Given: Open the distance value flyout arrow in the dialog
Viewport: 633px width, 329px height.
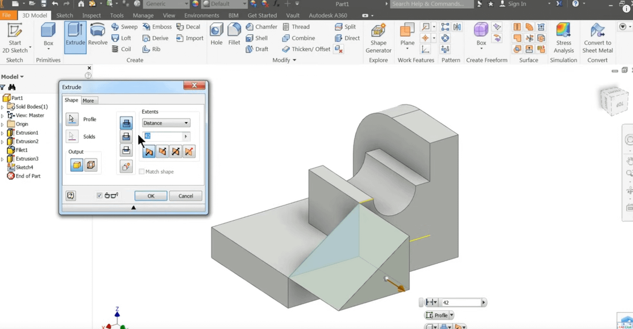Looking at the screenshot, I should tap(185, 136).
